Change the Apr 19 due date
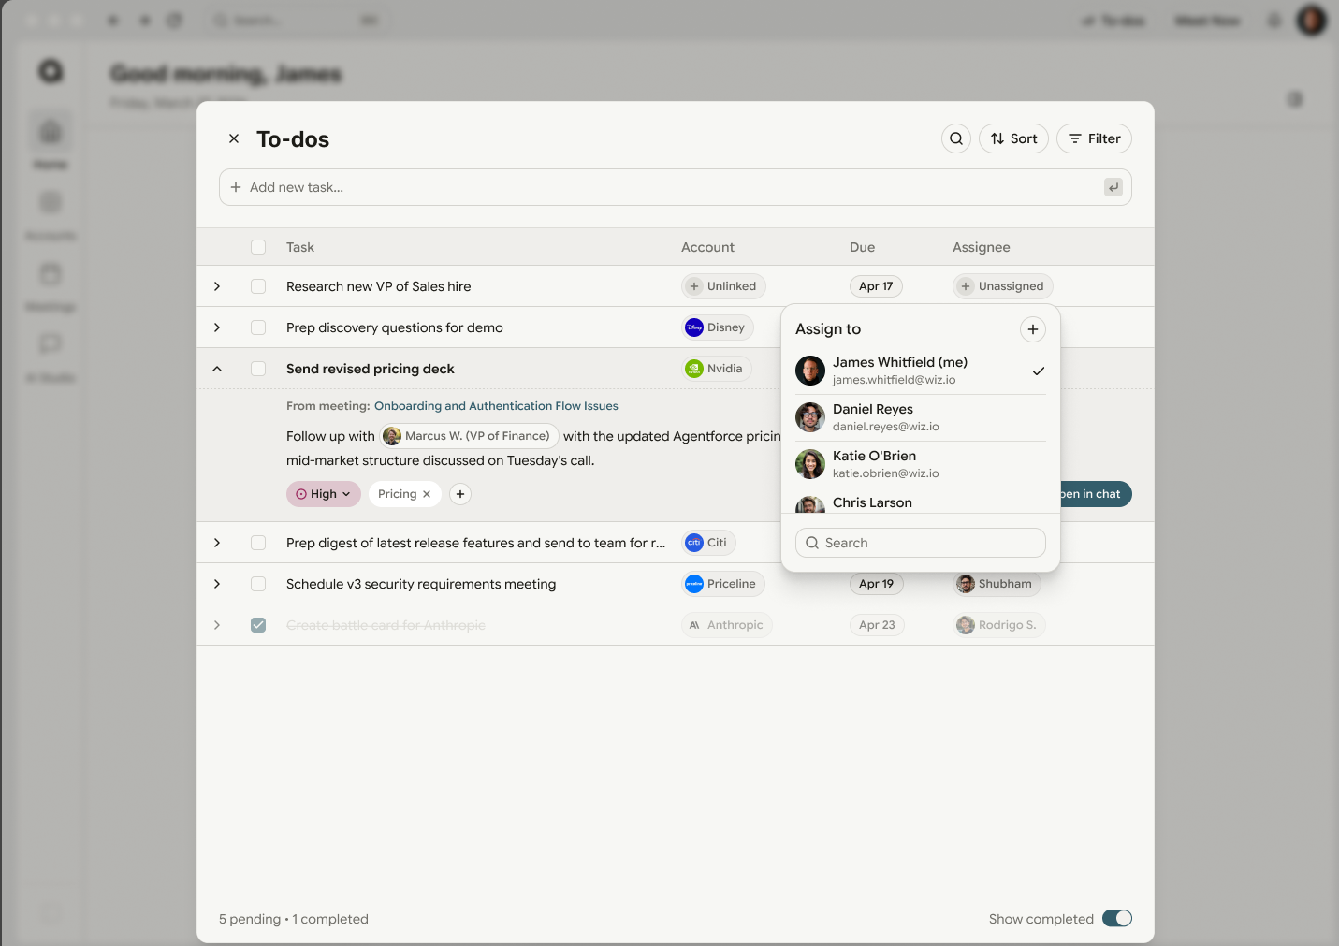 point(877,584)
